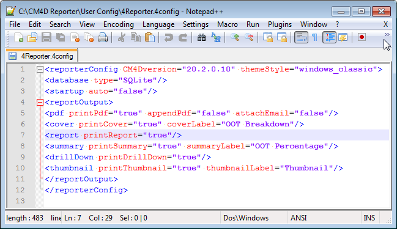Open Find with binoculars icon
Viewport: 397px width, 229px height.
point(201,37)
